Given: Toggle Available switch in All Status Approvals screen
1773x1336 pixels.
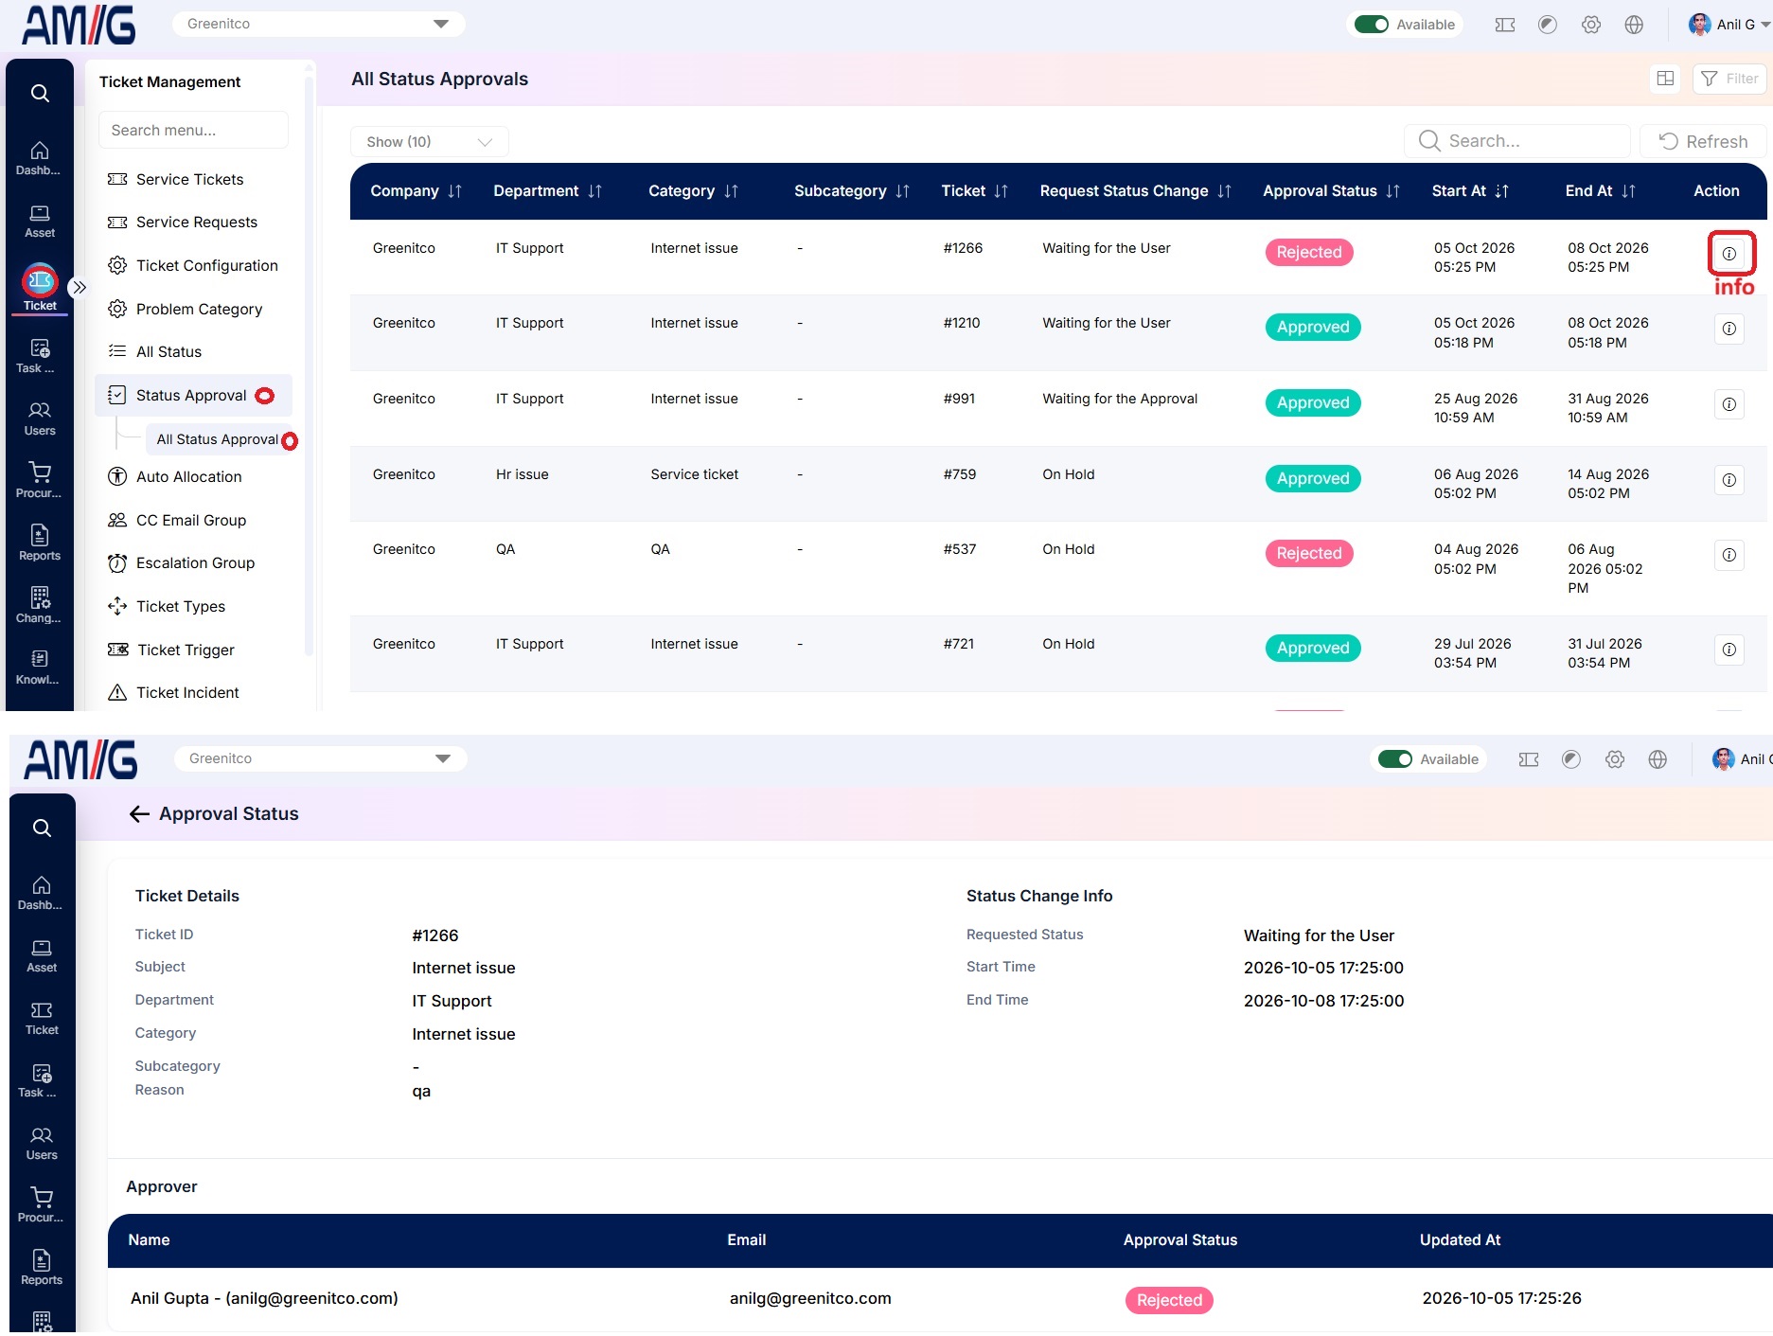Looking at the screenshot, I should (x=1371, y=25).
